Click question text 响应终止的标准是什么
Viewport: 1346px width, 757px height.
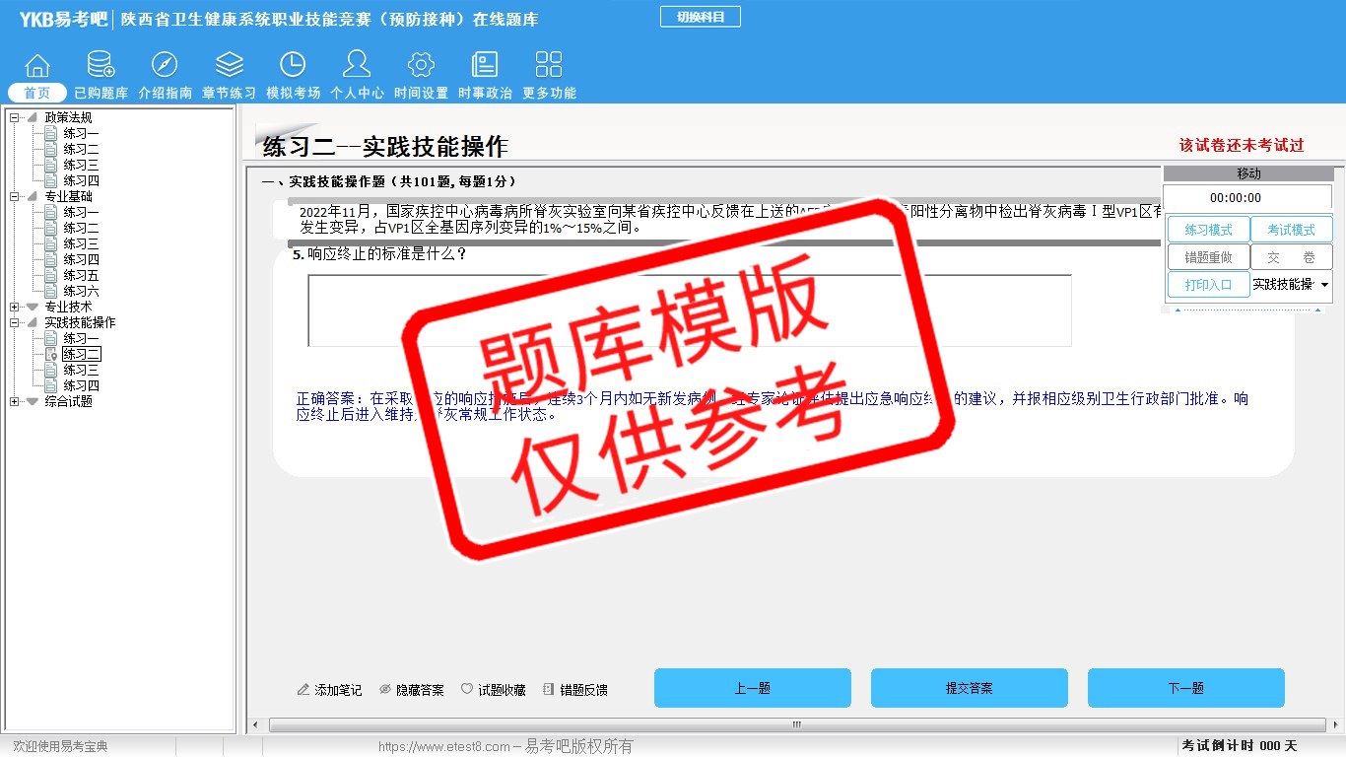387,254
